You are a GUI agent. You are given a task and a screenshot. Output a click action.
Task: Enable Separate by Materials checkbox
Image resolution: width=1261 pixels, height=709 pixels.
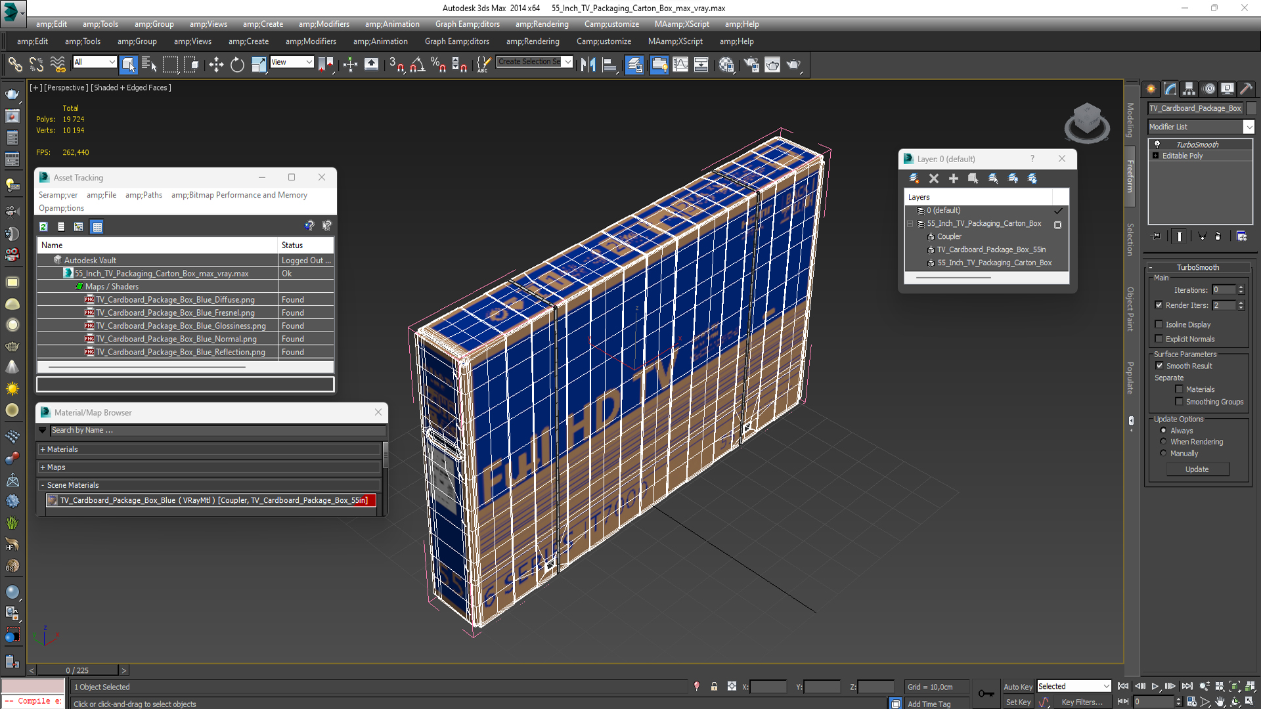[x=1179, y=389]
